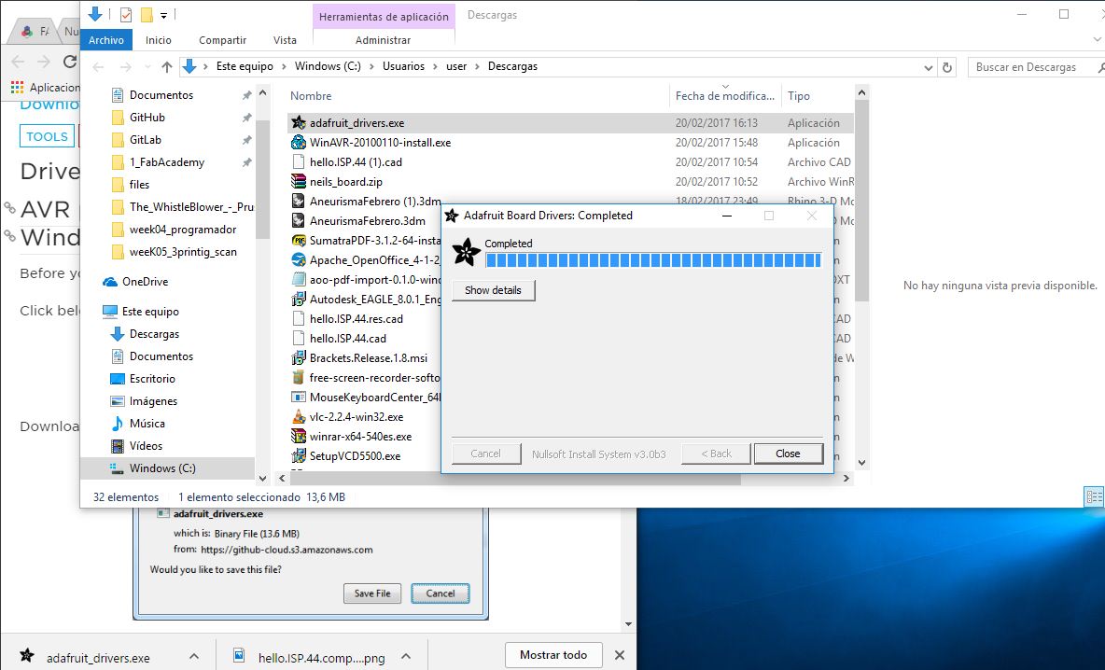The height and width of the screenshot is (670, 1105).
Task: Click the Properties quick access toolbar icon
Action: (x=125, y=14)
